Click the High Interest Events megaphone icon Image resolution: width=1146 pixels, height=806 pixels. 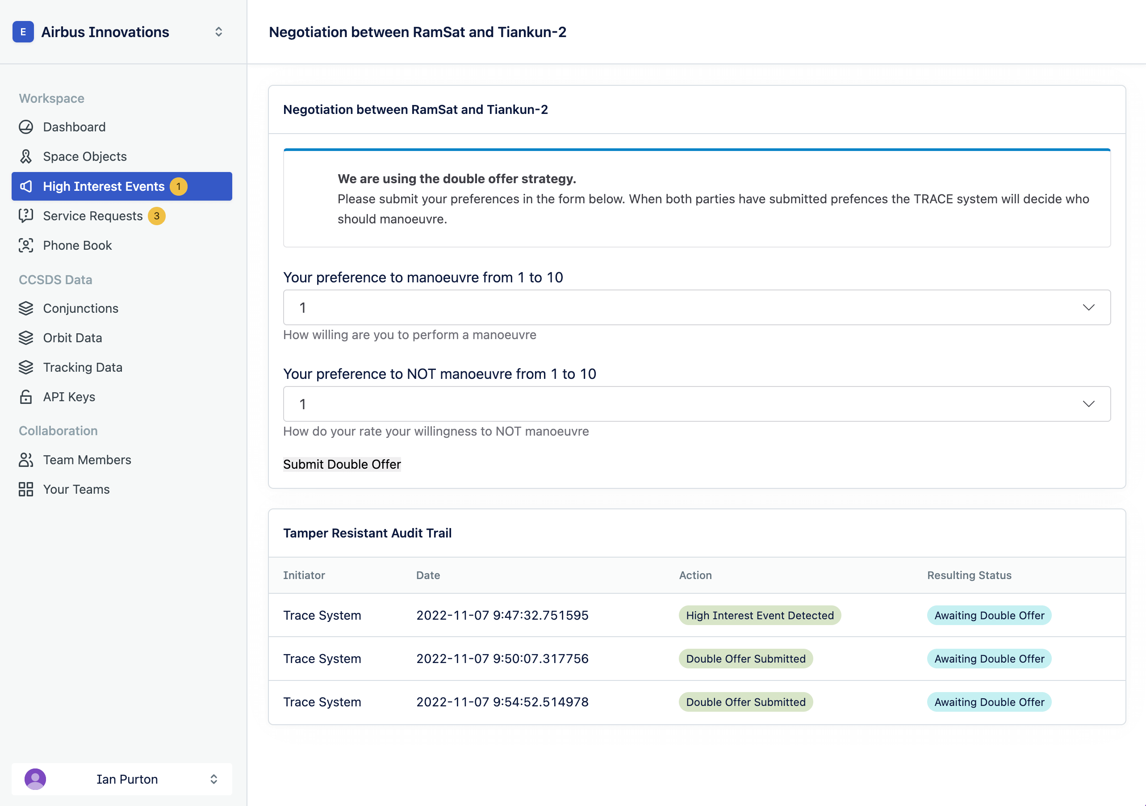tap(26, 186)
